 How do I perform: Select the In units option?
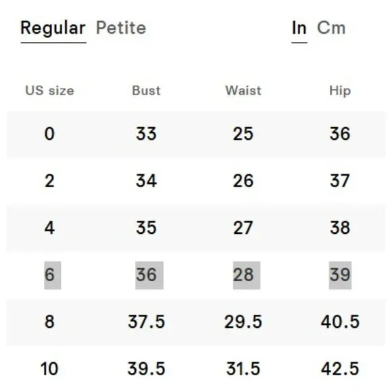tap(299, 28)
